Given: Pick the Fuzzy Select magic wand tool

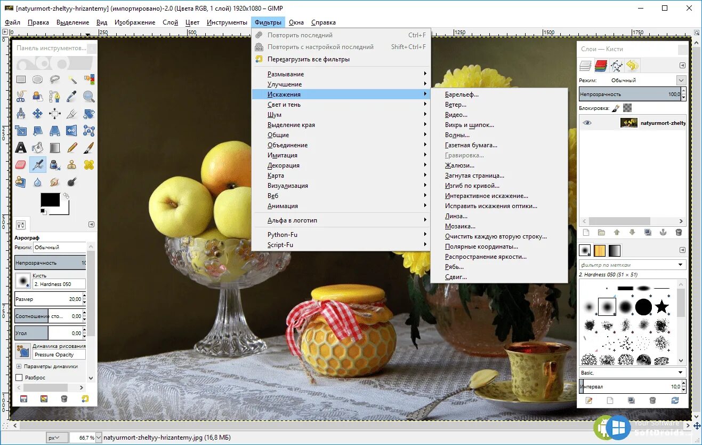Looking at the screenshot, I should coord(72,80).
